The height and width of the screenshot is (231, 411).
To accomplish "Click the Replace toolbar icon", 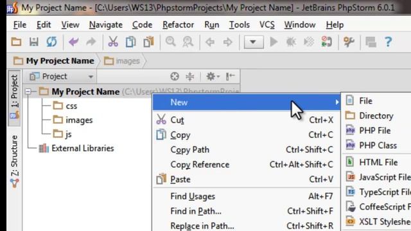I will coord(188,42).
